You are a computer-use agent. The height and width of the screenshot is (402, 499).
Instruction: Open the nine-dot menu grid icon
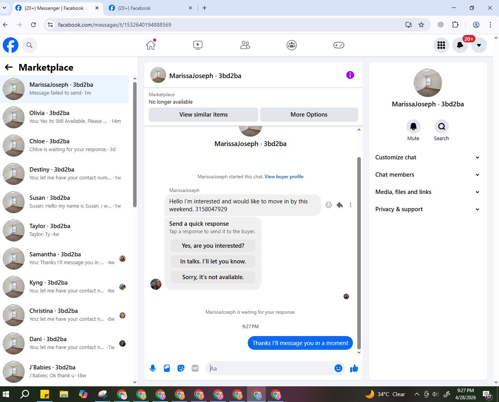click(441, 45)
